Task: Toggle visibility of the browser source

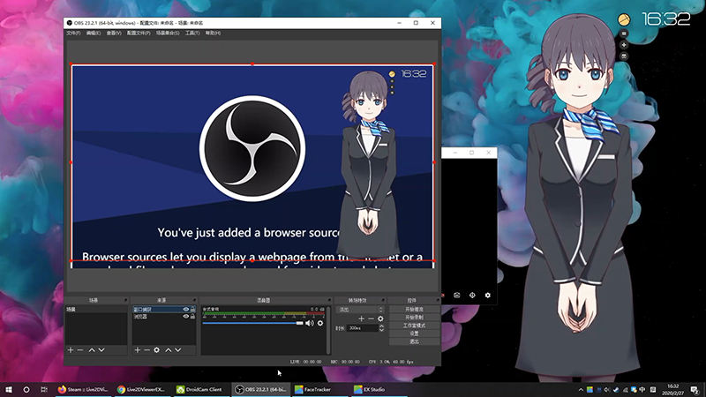Action: [x=185, y=317]
